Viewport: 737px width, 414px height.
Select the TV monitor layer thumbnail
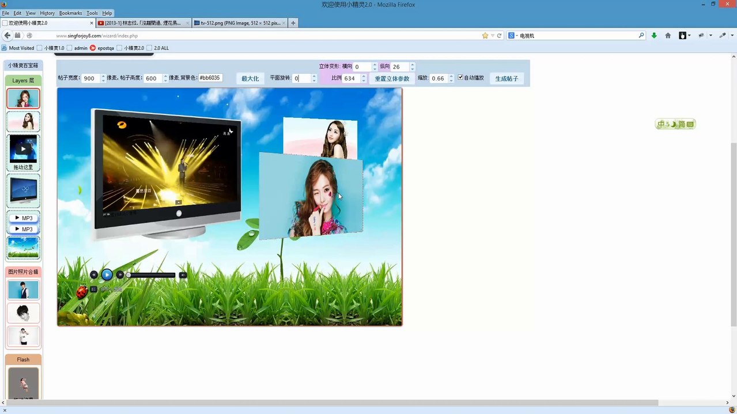click(x=24, y=191)
